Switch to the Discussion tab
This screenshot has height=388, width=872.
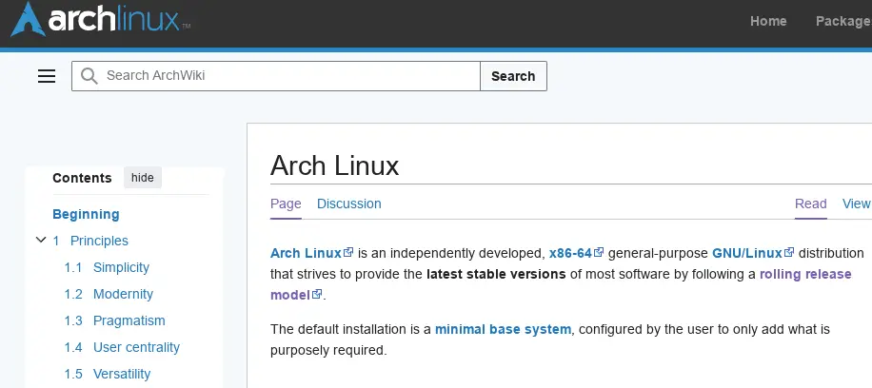(348, 204)
